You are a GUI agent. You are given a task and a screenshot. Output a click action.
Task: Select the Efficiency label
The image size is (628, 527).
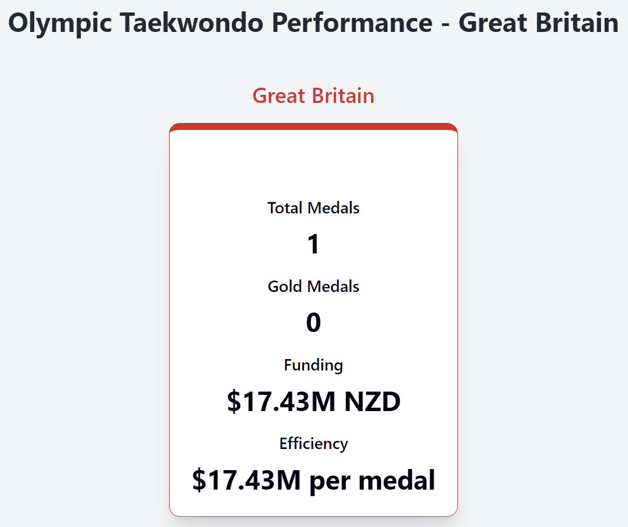coord(313,444)
